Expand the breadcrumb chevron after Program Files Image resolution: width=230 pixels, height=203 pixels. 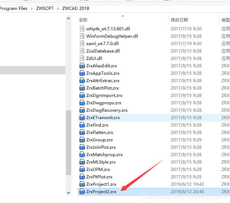pos(32,8)
